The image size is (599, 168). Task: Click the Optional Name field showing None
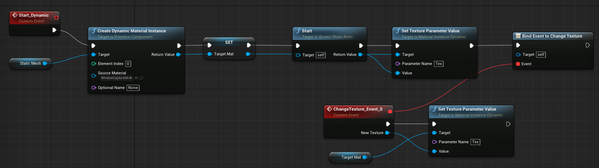(x=133, y=88)
